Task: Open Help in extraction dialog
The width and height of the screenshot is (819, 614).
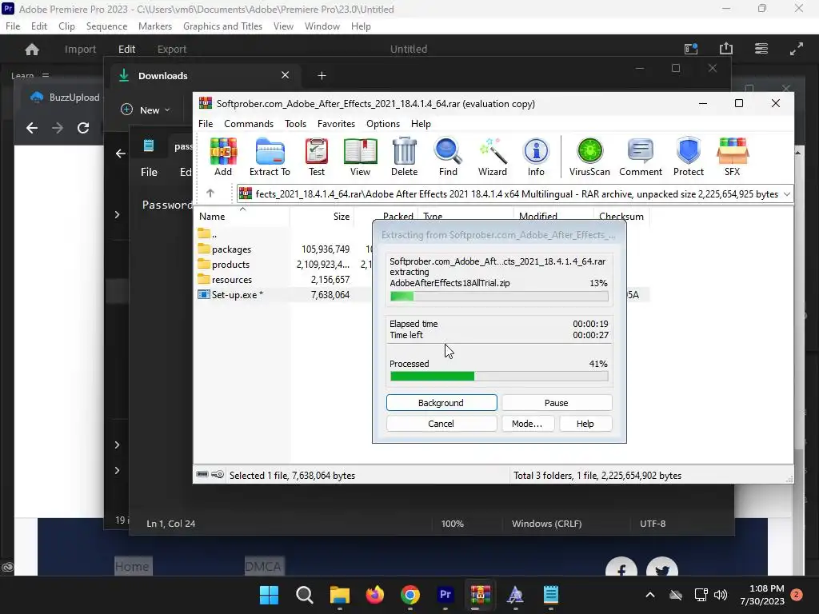Action: pos(585,424)
